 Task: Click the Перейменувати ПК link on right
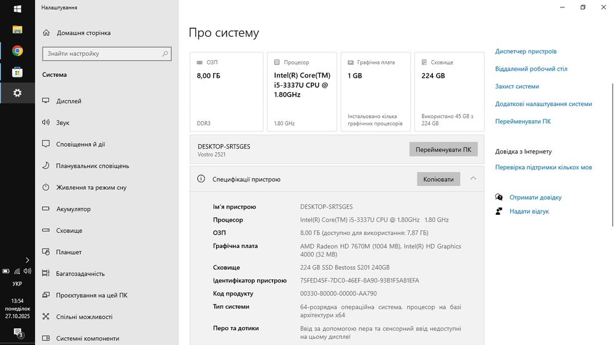(x=523, y=122)
